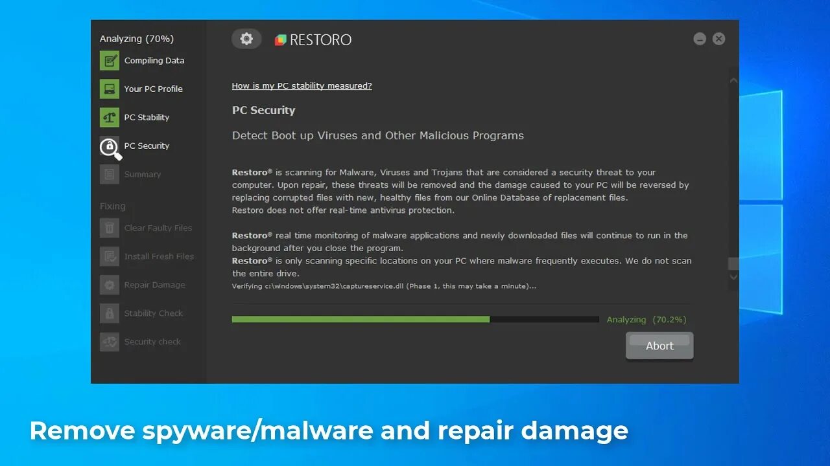
Task: Click the Summary step icon
Action: (x=110, y=174)
